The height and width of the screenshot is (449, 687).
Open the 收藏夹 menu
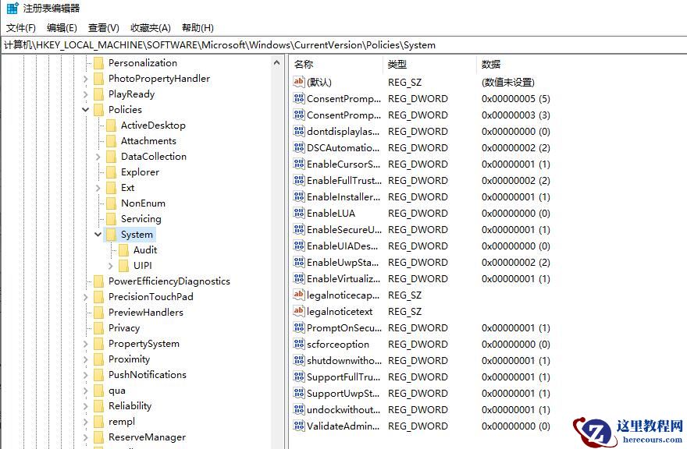pos(150,27)
